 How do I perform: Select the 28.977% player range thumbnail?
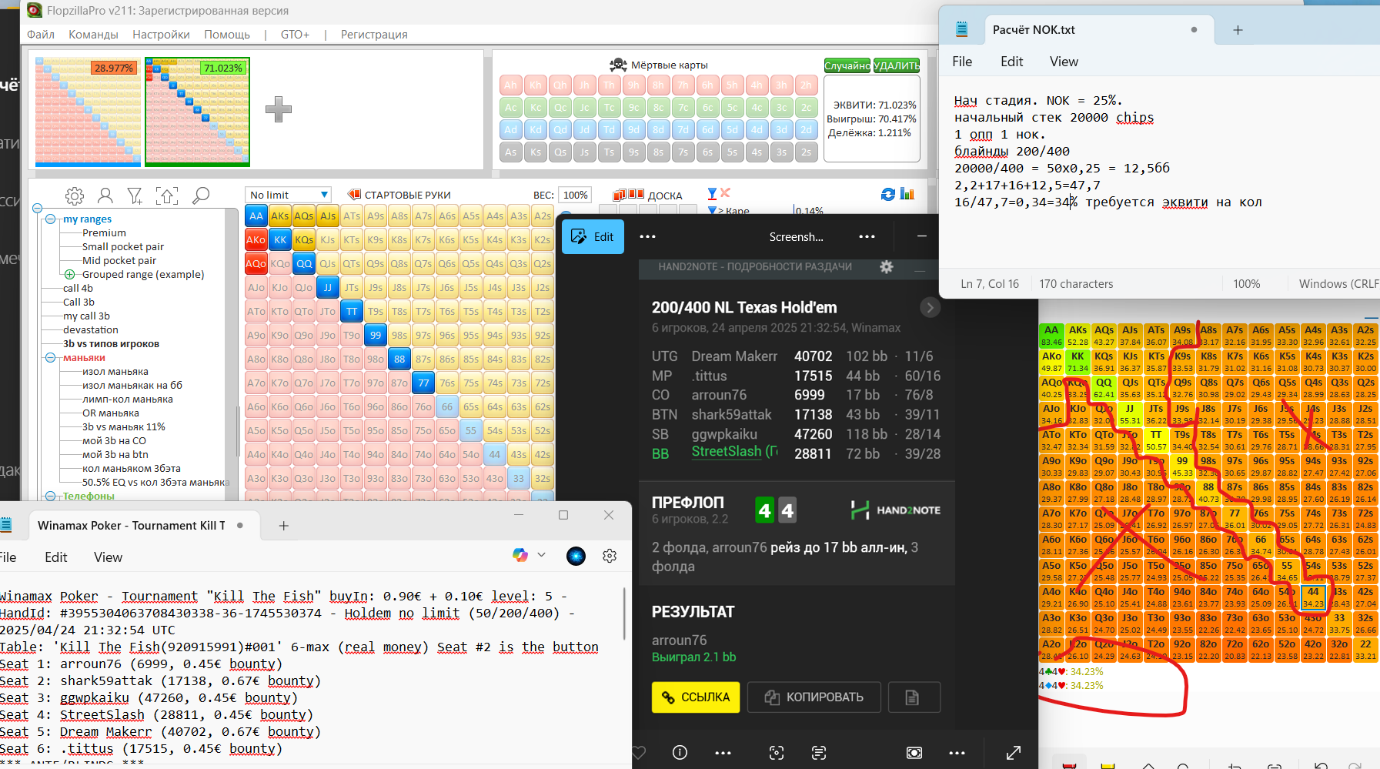pos(87,112)
